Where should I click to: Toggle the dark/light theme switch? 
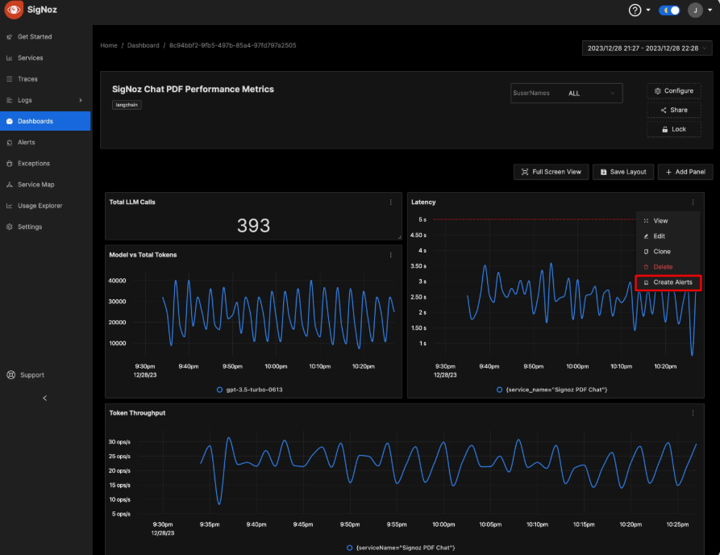tap(669, 10)
